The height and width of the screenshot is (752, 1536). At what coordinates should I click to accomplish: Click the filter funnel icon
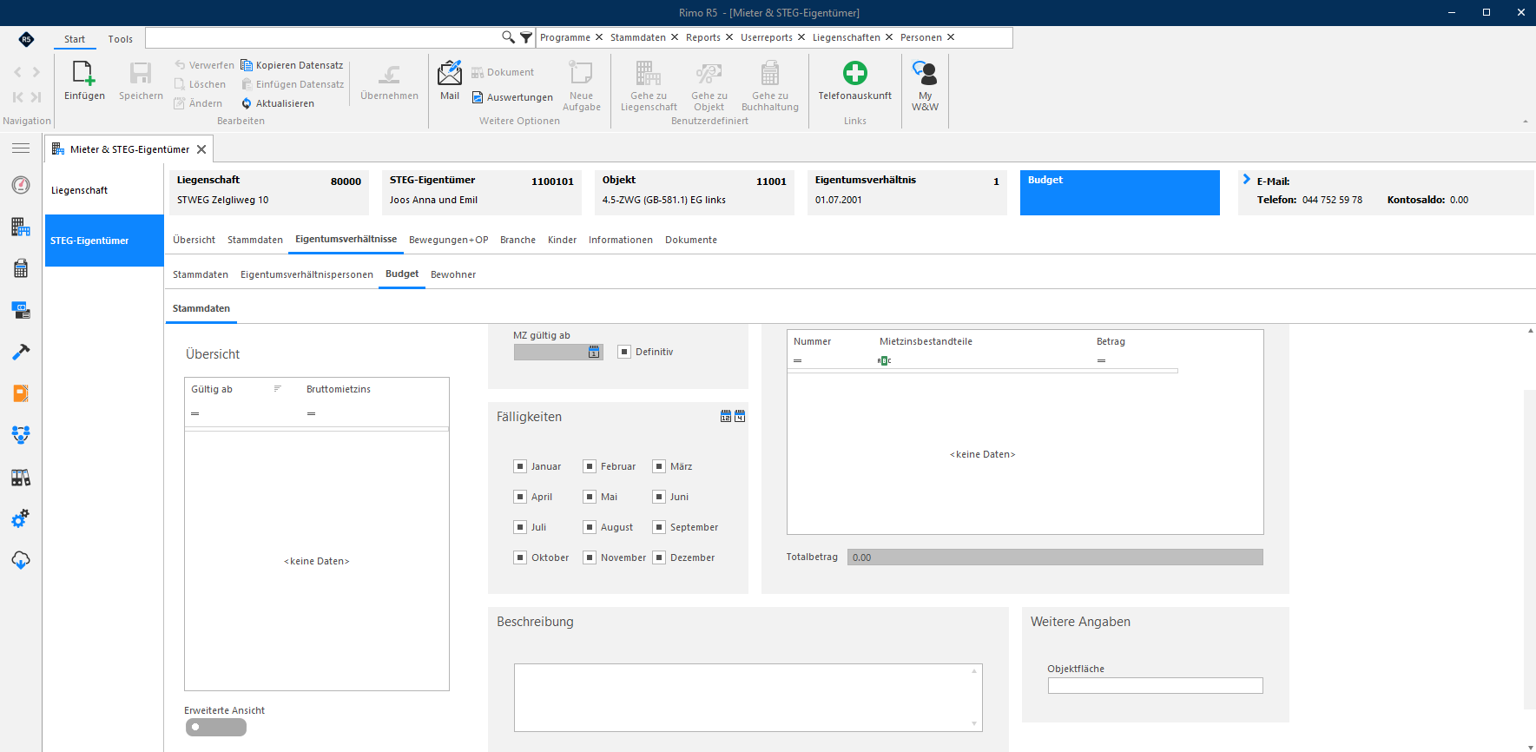[x=526, y=37]
